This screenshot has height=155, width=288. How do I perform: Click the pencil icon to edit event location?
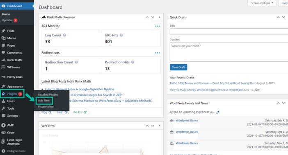[x=218, y=112]
